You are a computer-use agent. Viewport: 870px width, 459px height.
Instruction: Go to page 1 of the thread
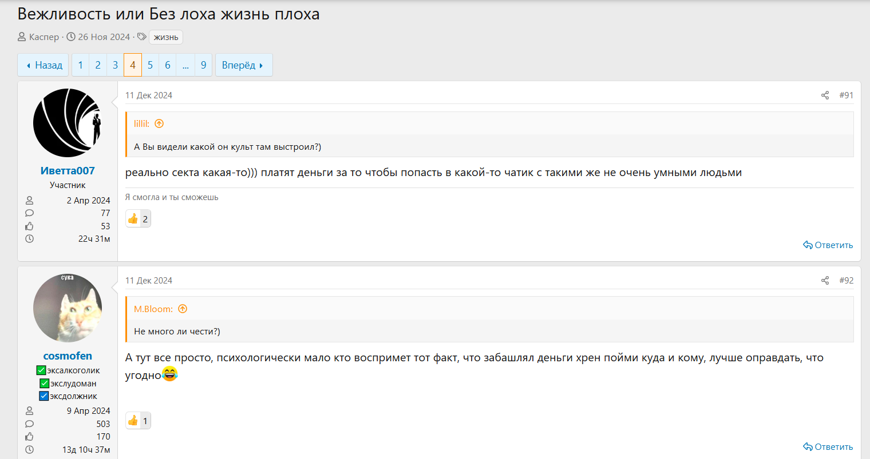coord(80,65)
